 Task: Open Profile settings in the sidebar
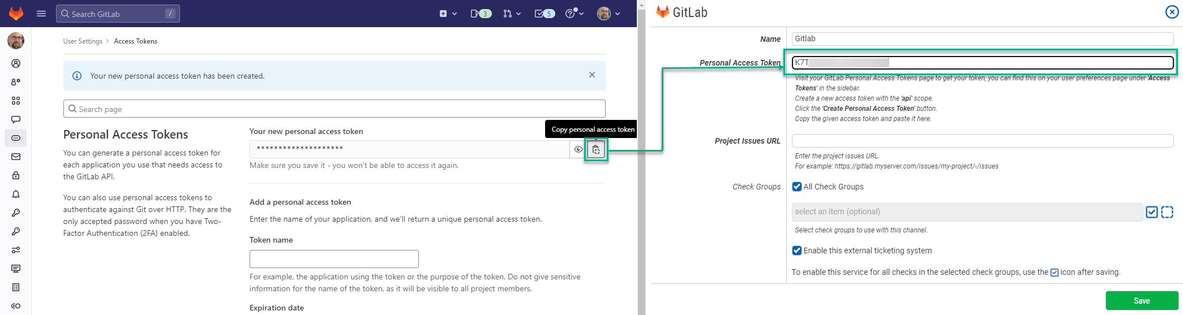coord(16,63)
